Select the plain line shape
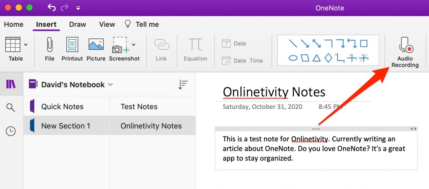The width and height of the screenshot is (429, 189). point(293,44)
